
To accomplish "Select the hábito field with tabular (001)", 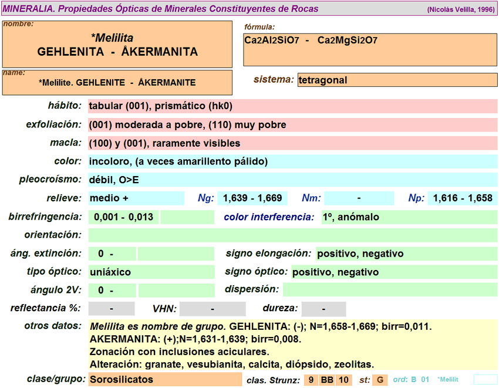I will (292, 106).
